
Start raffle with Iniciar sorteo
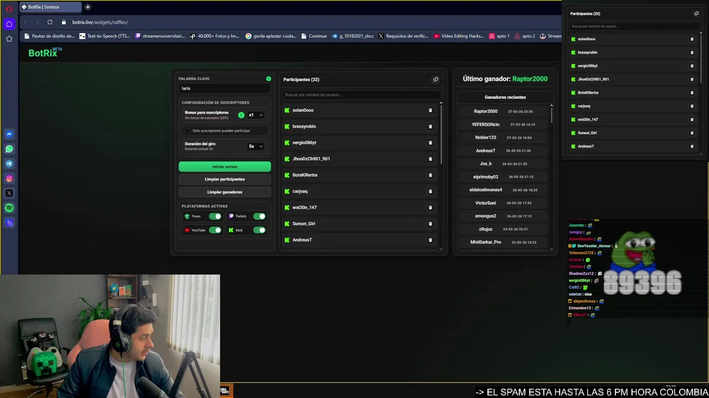225,166
